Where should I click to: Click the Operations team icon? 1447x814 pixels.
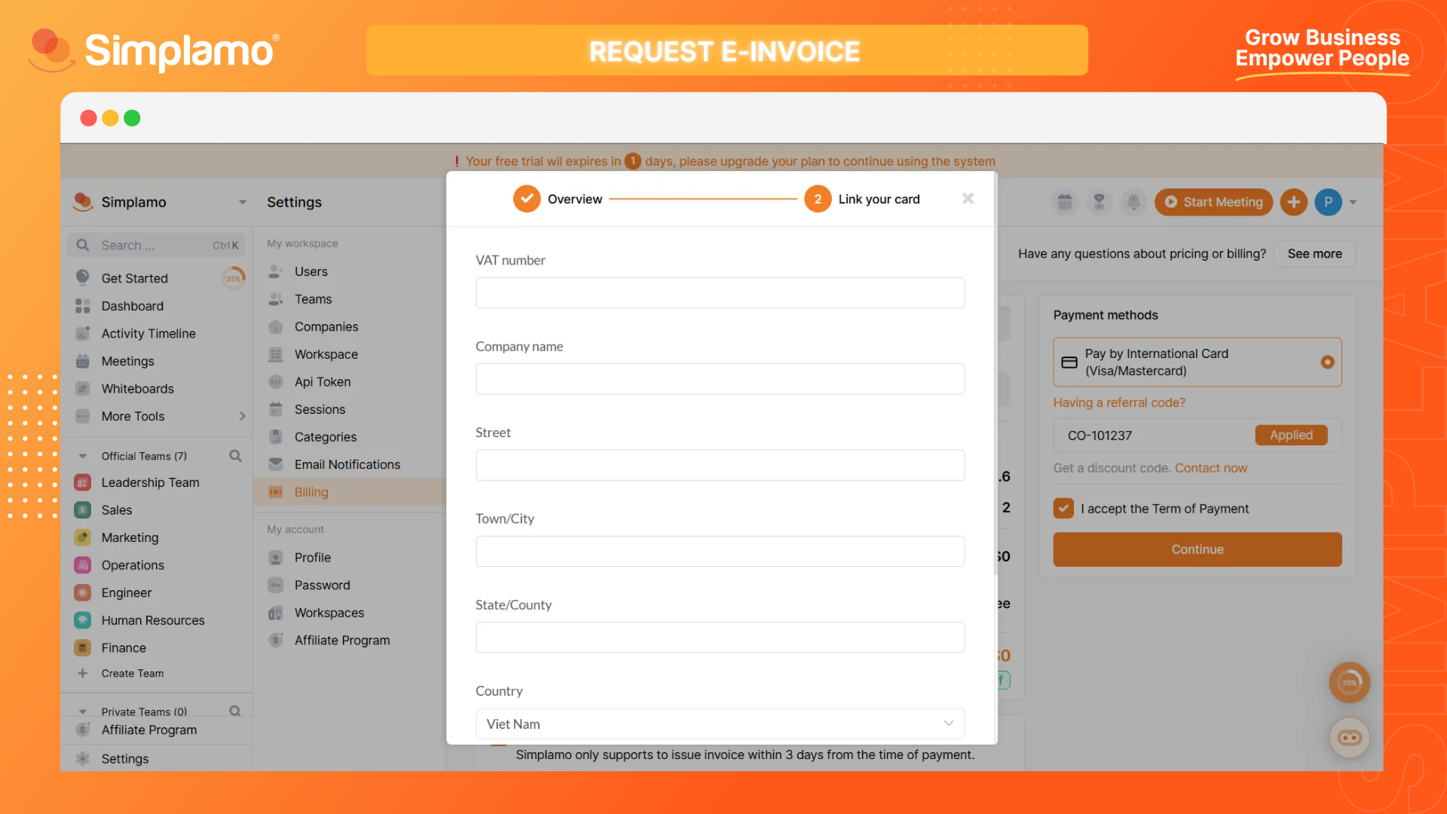pos(83,565)
